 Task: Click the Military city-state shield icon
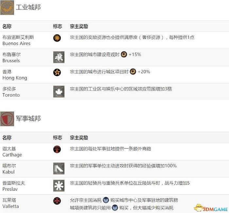7,119
